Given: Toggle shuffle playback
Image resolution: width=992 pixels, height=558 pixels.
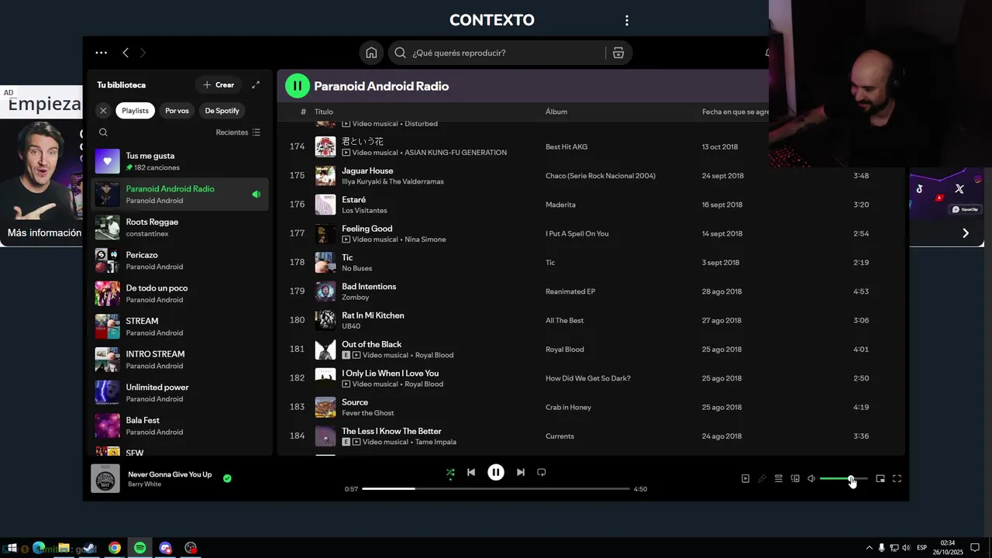Looking at the screenshot, I should click(x=450, y=472).
